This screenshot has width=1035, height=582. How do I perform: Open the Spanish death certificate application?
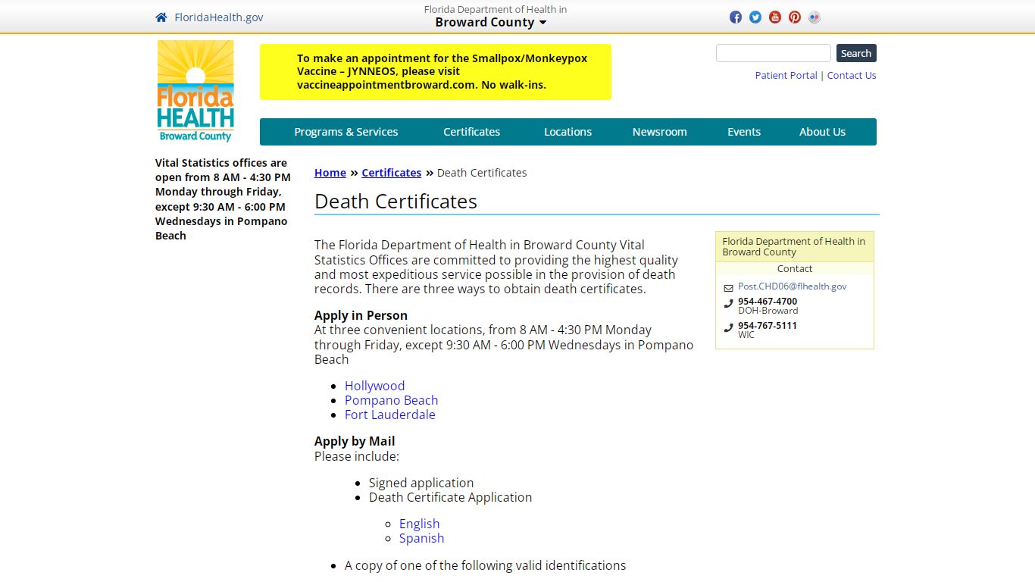[x=421, y=538]
